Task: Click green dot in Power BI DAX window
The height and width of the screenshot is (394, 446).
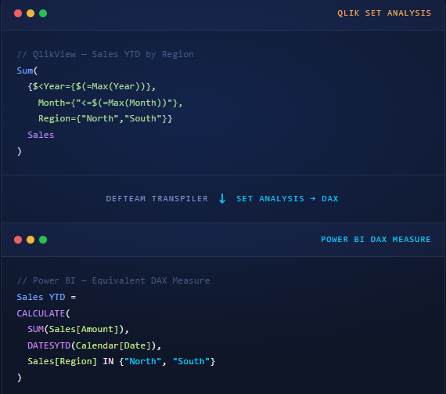Action: coord(43,240)
